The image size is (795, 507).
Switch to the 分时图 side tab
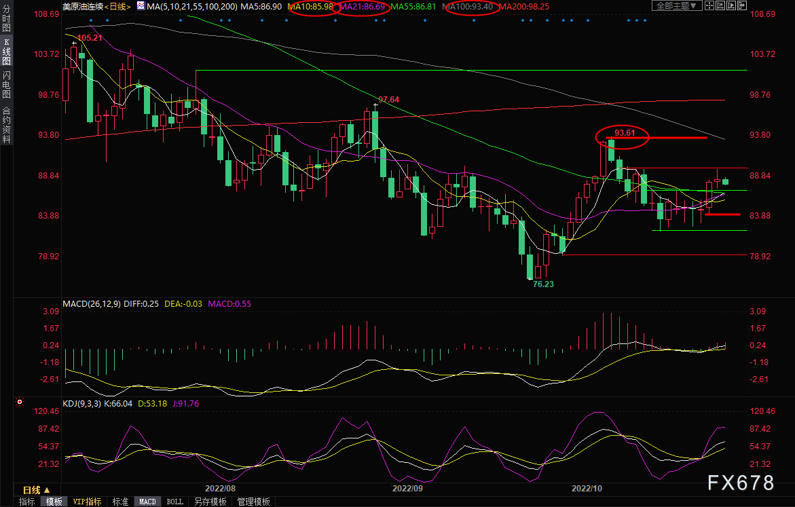point(7,19)
